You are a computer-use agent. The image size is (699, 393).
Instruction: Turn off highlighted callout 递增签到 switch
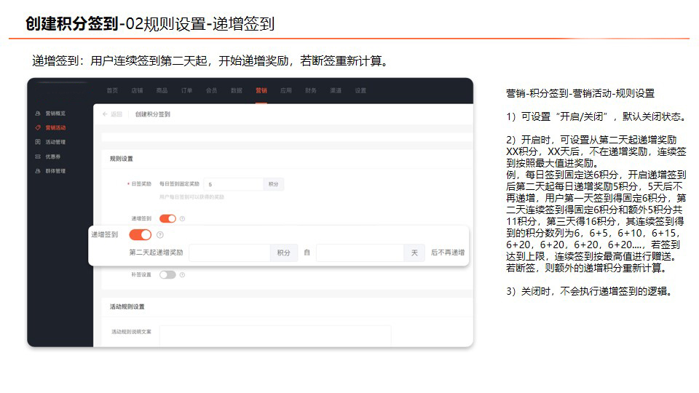click(x=141, y=235)
